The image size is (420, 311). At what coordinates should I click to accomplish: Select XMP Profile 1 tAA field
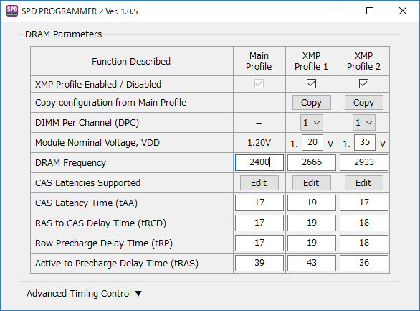coord(312,203)
